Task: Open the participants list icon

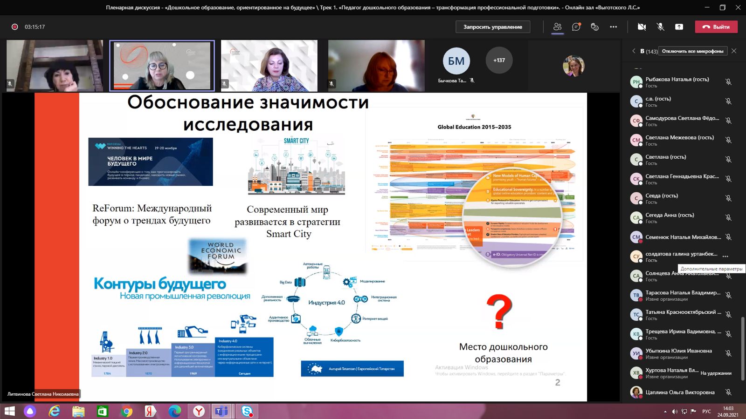Action: [557, 27]
